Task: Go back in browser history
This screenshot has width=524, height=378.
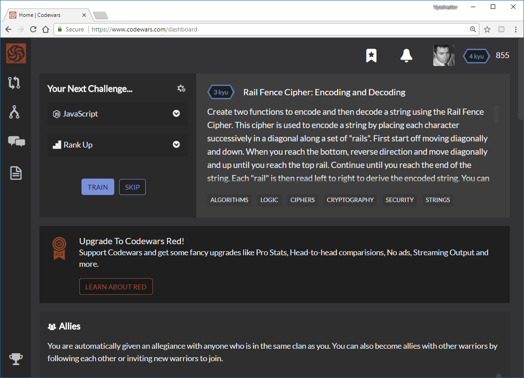Action: (x=8, y=29)
